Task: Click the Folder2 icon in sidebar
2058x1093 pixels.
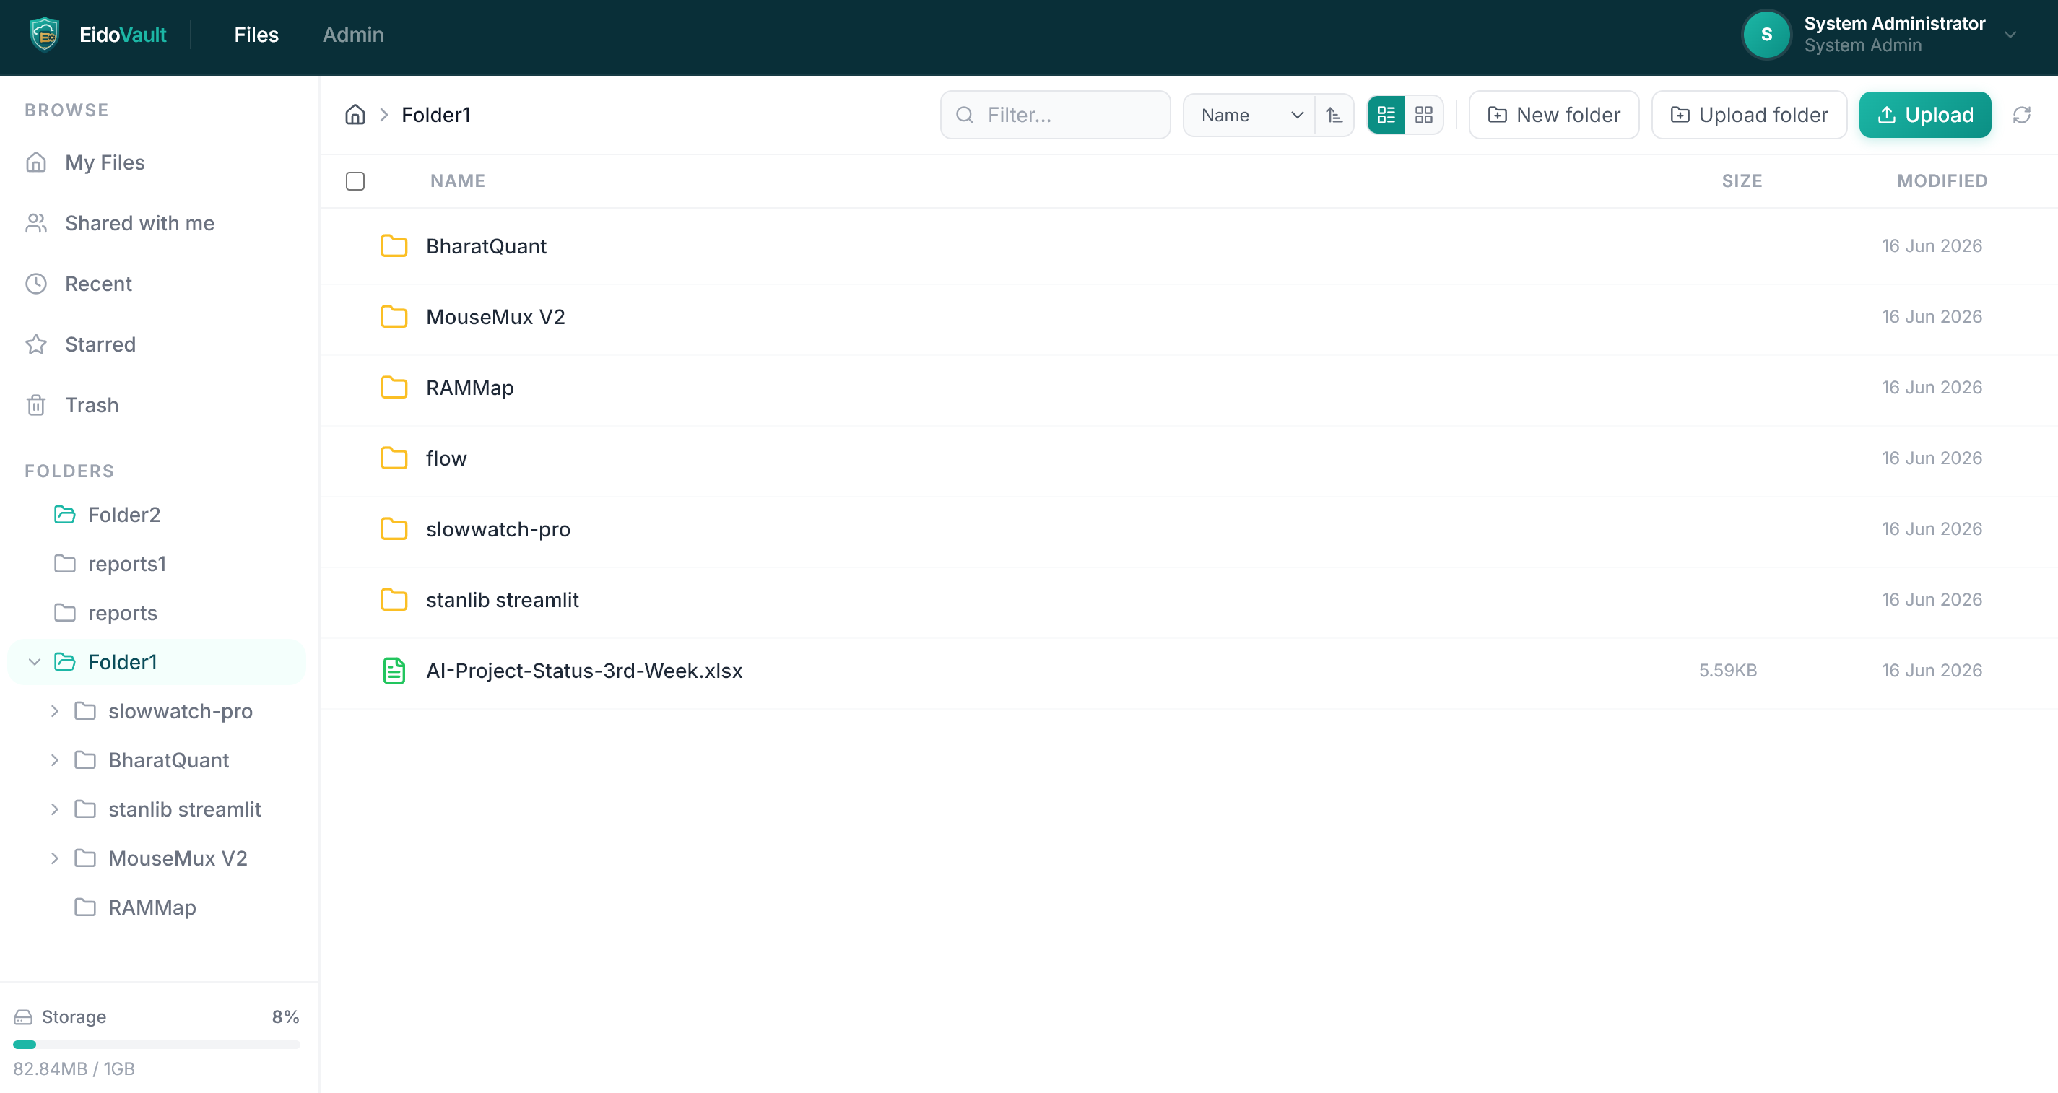Action: pos(65,515)
